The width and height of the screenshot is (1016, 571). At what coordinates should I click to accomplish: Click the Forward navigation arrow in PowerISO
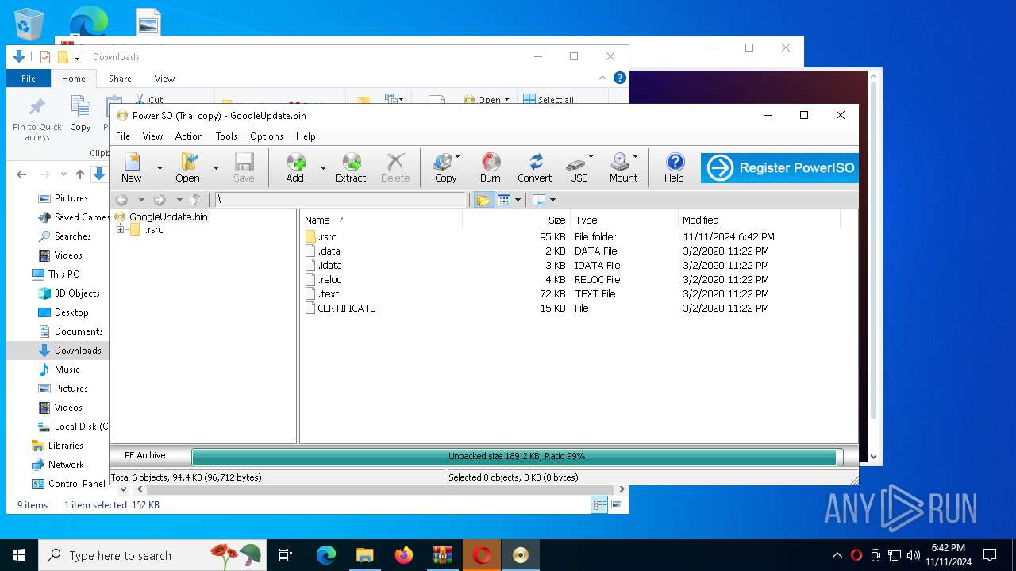coord(160,200)
